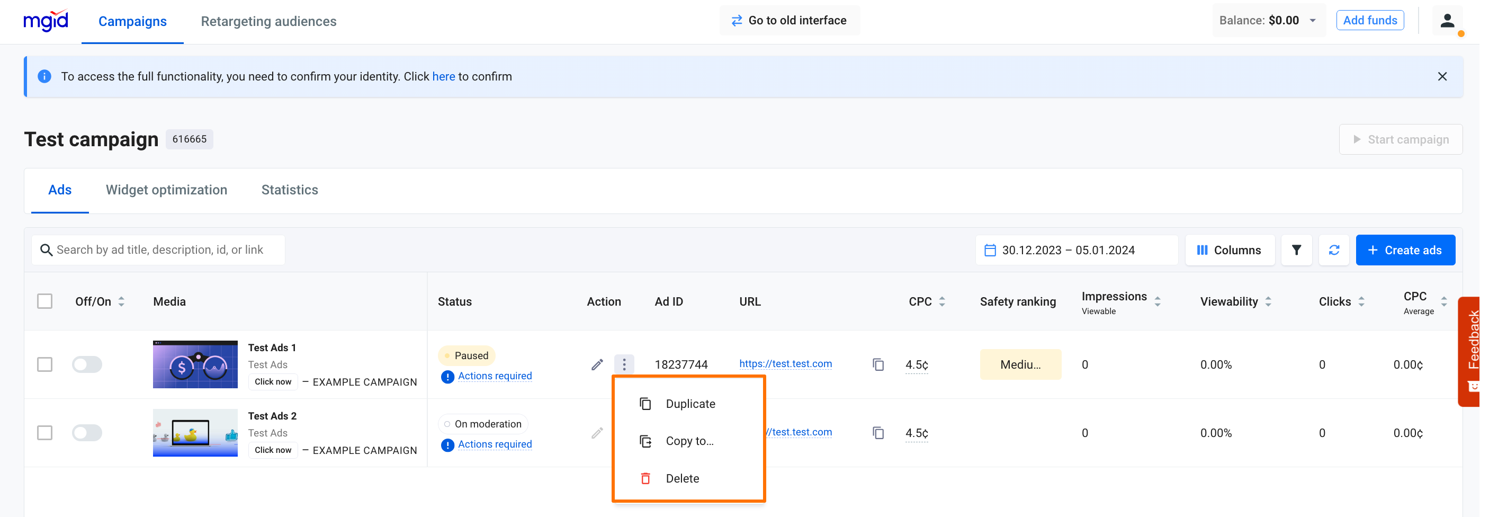This screenshot has height=517, width=1489.
Task: Edit Test Ads 1 with pencil icon
Action: click(597, 364)
